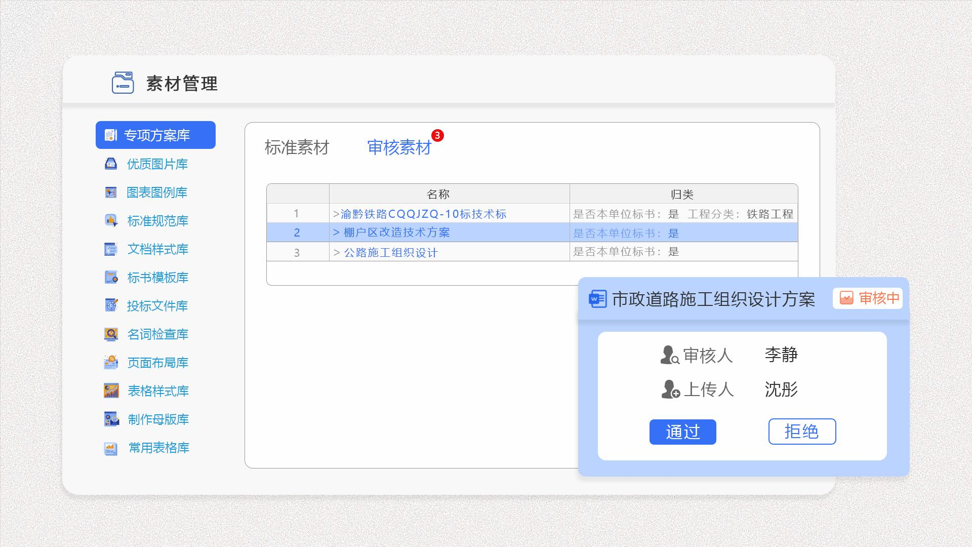The height and width of the screenshot is (547, 972).
Task: Switch to the 标准素材 tab
Action: [x=297, y=148]
